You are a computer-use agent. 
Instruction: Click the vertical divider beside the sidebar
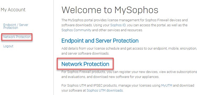[x=53, y=47]
